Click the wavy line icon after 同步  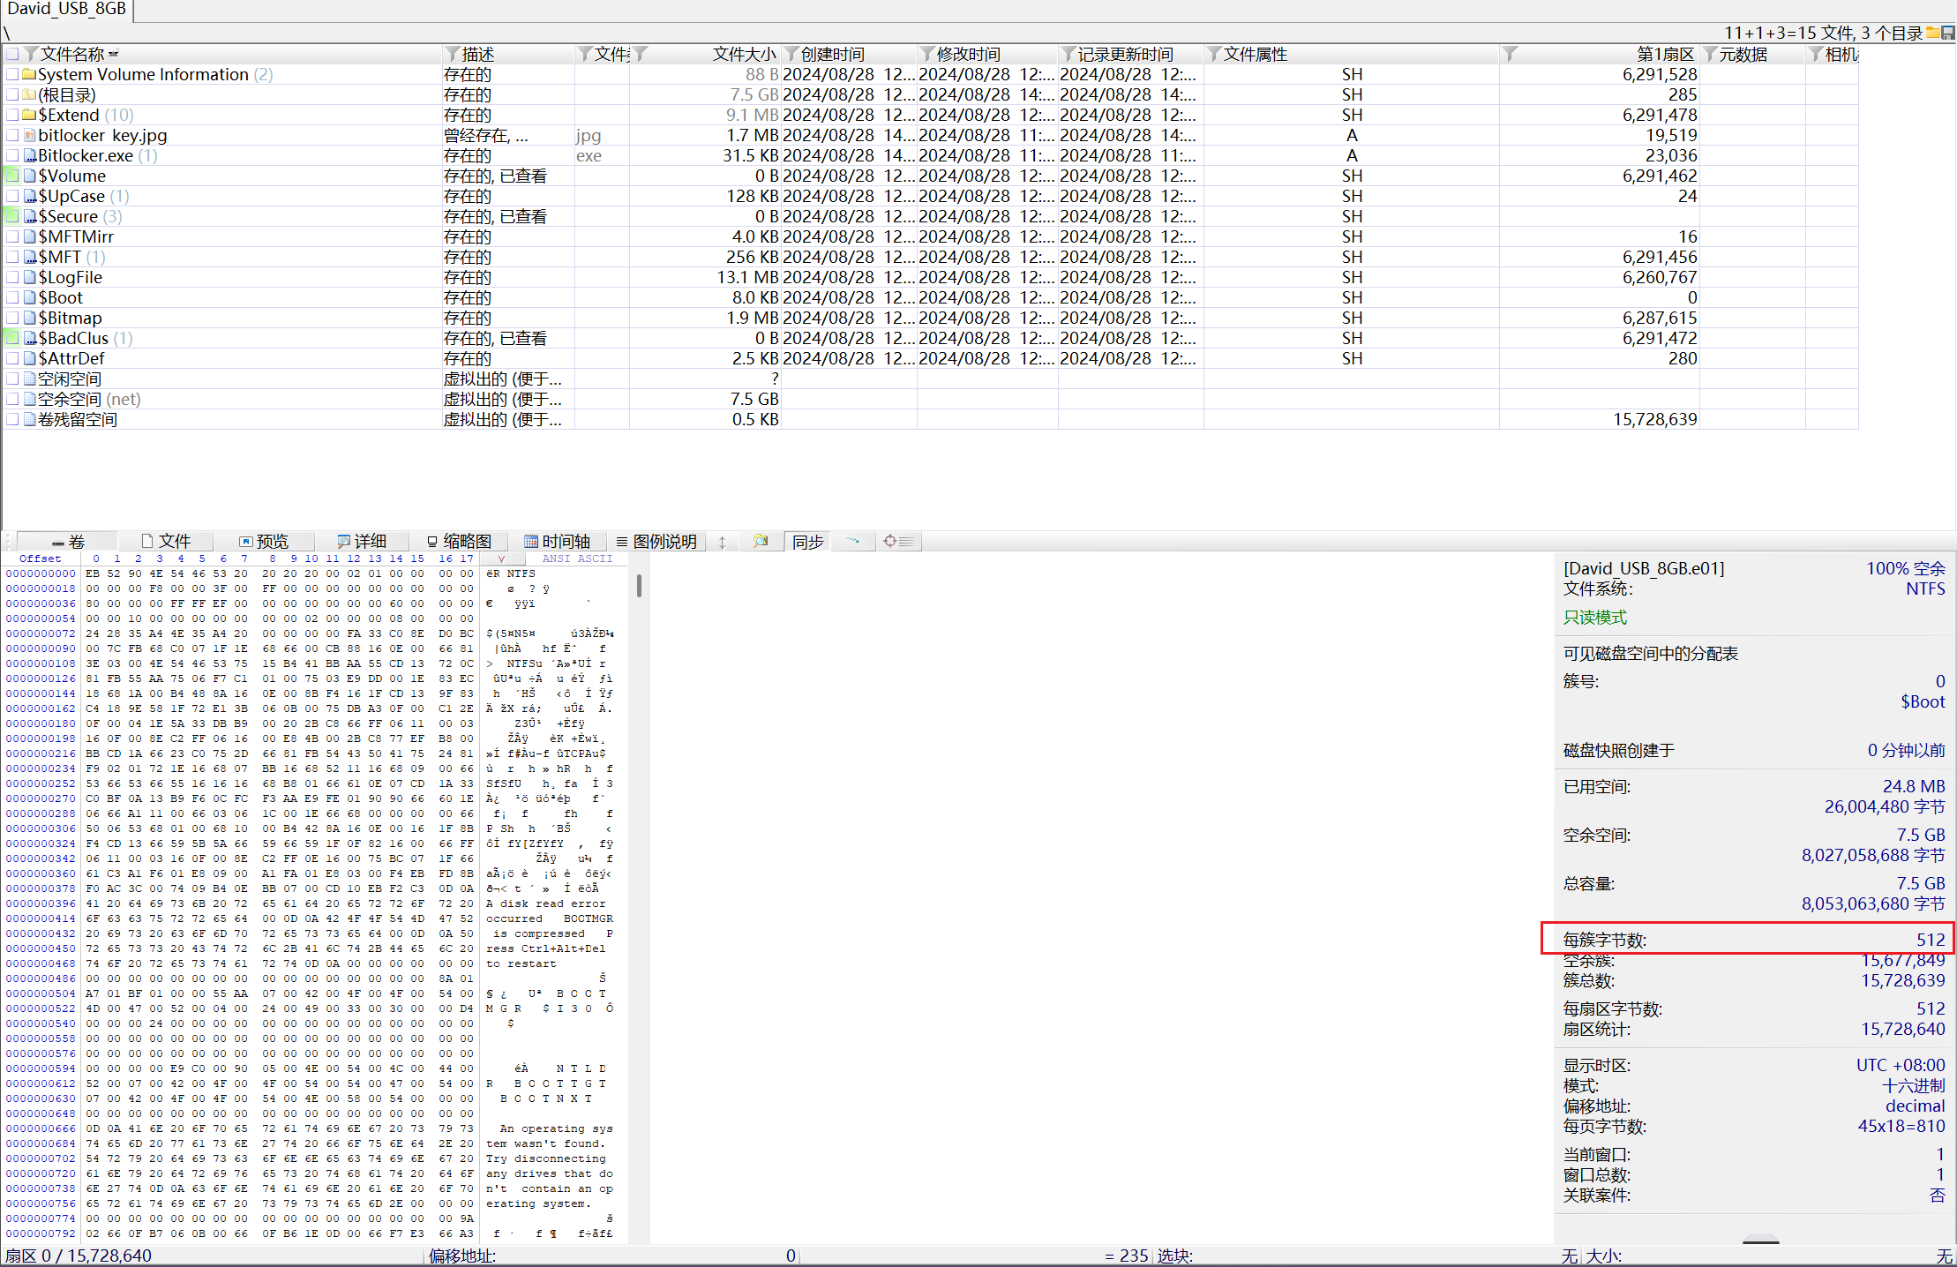click(852, 541)
